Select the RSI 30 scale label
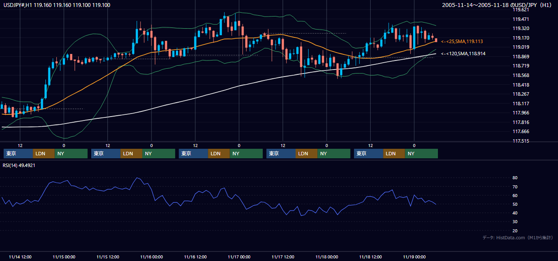Screen dimensions: 558x261 click(515, 222)
